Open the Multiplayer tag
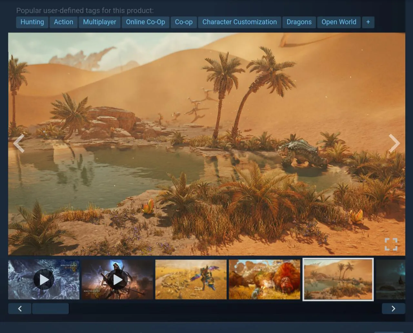The height and width of the screenshot is (333, 413). click(99, 22)
